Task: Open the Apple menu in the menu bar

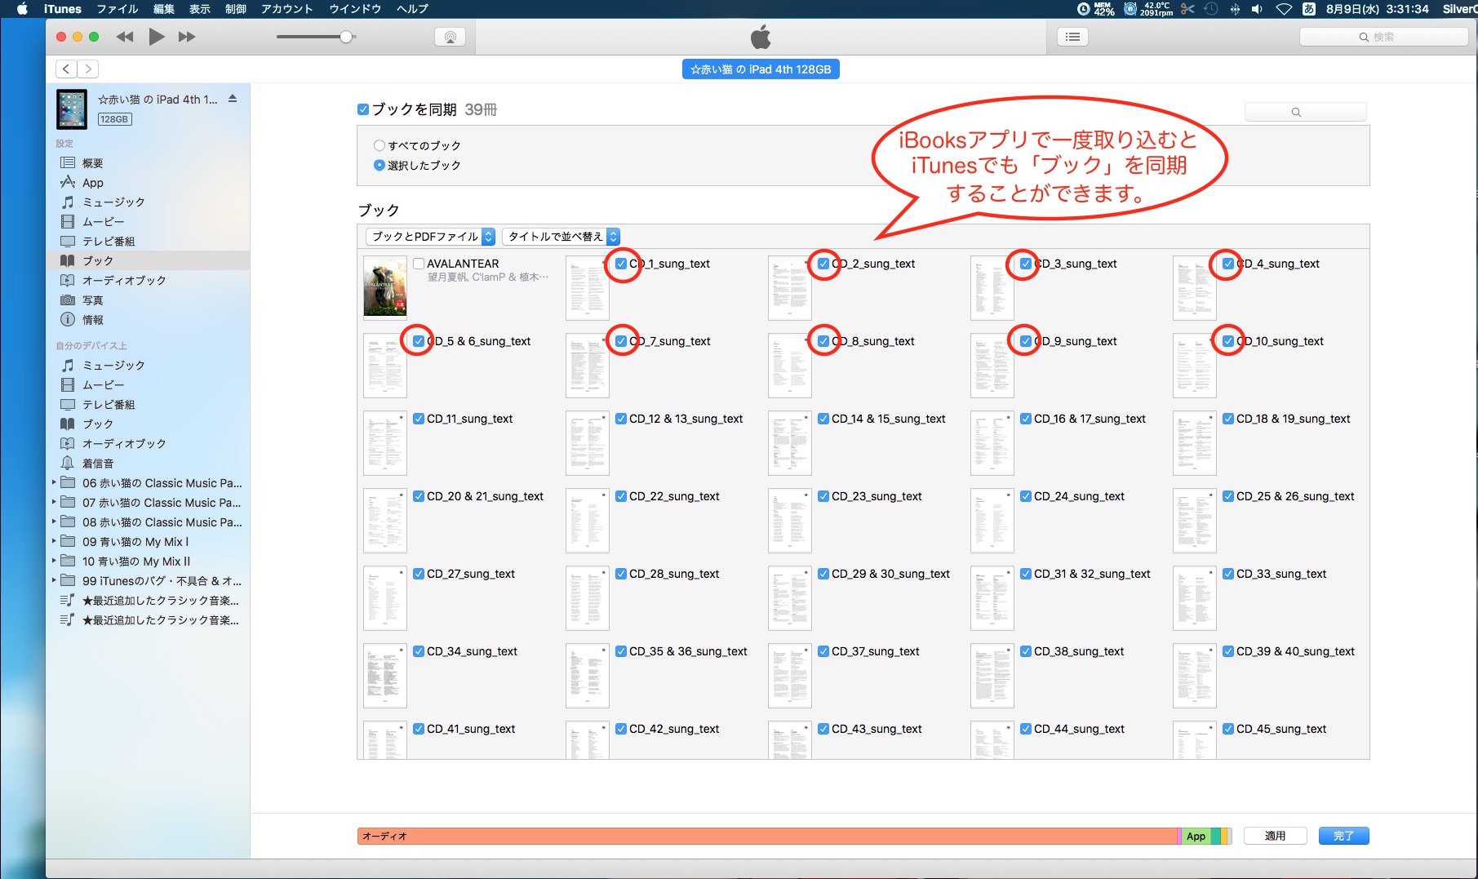Action: [x=22, y=9]
